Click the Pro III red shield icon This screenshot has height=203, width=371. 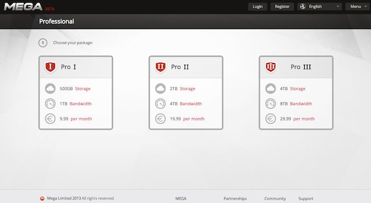coord(271,67)
